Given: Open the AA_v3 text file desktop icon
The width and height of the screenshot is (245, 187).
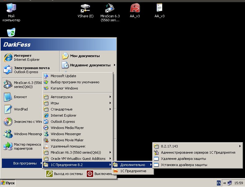Looking at the screenshot, I should (x=159, y=11).
